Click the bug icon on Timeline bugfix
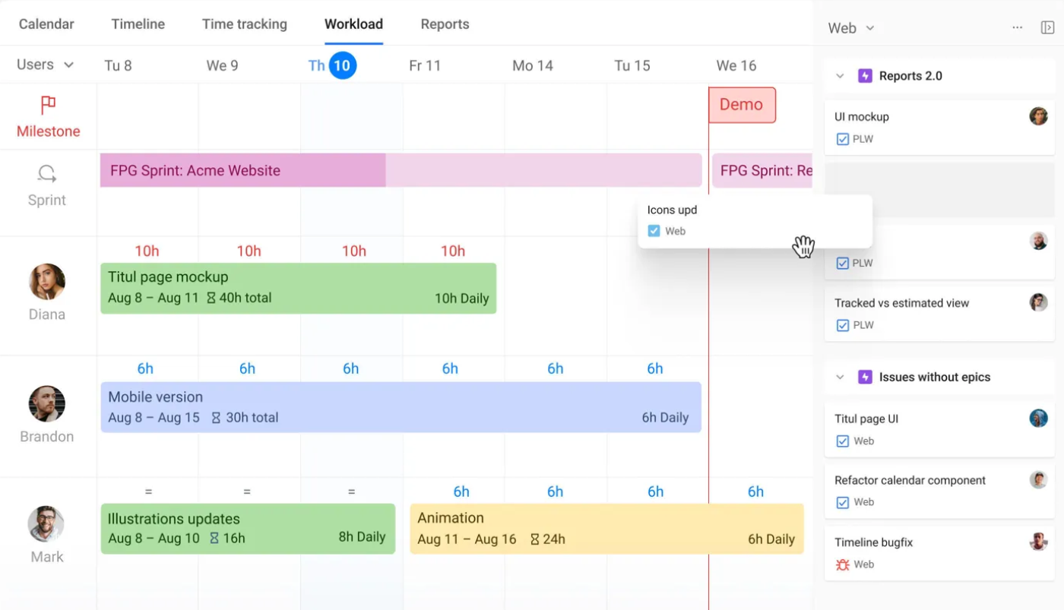 coord(842,564)
